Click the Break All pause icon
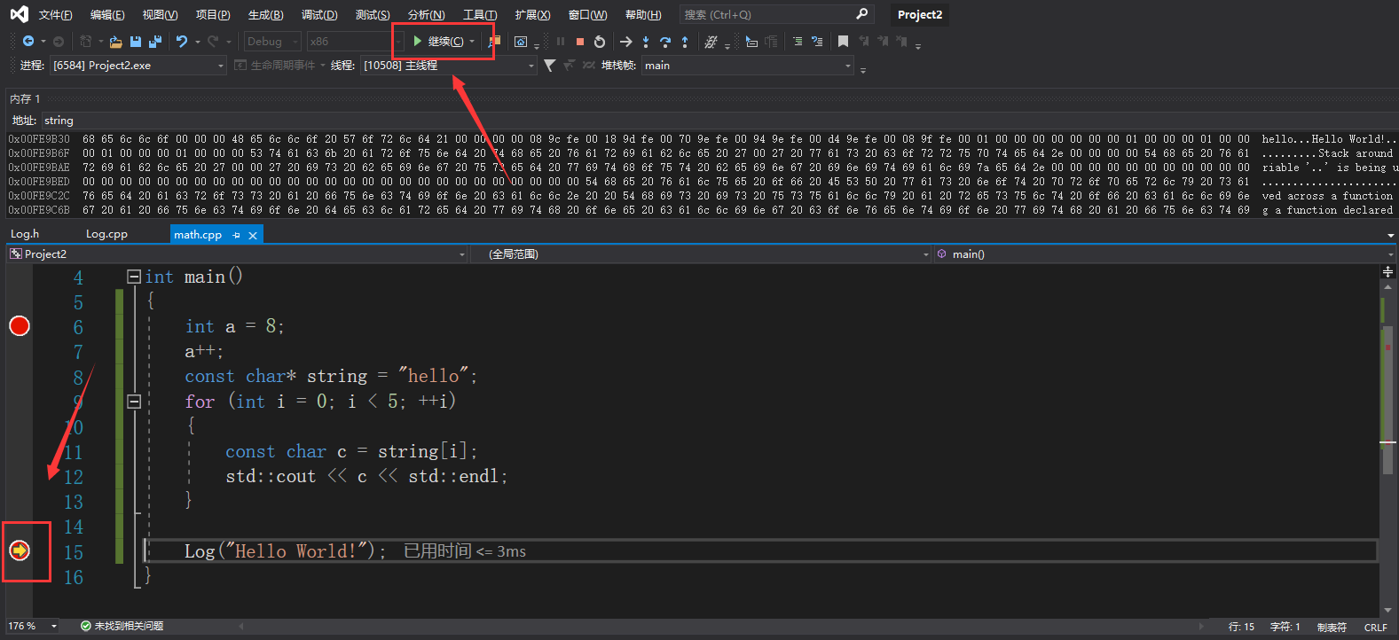The height and width of the screenshot is (640, 1399). tap(561, 42)
